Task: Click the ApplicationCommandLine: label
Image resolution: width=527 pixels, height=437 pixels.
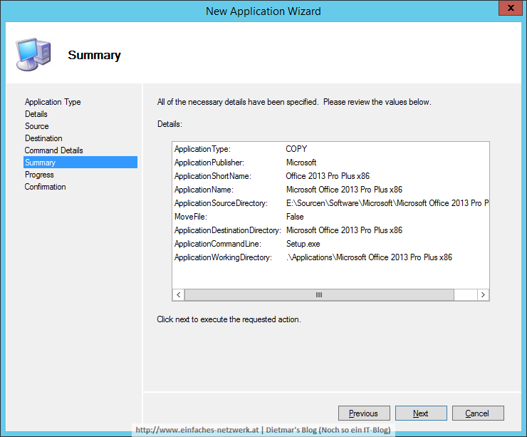Action: [x=218, y=244]
